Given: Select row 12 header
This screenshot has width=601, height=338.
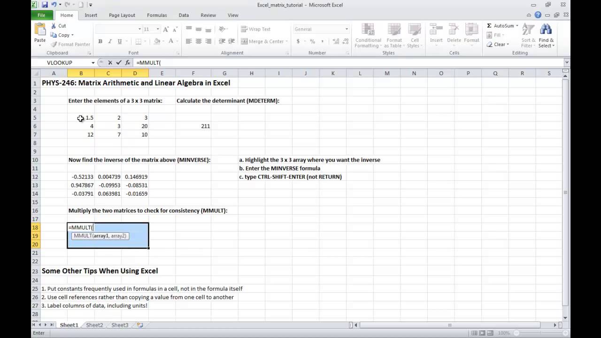Looking at the screenshot, I should (35, 177).
